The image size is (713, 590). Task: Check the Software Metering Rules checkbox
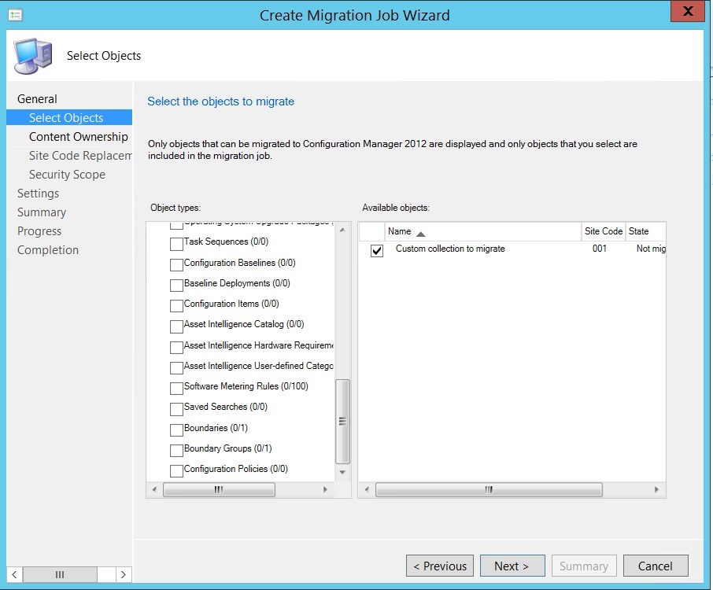pyautogui.click(x=177, y=386)
